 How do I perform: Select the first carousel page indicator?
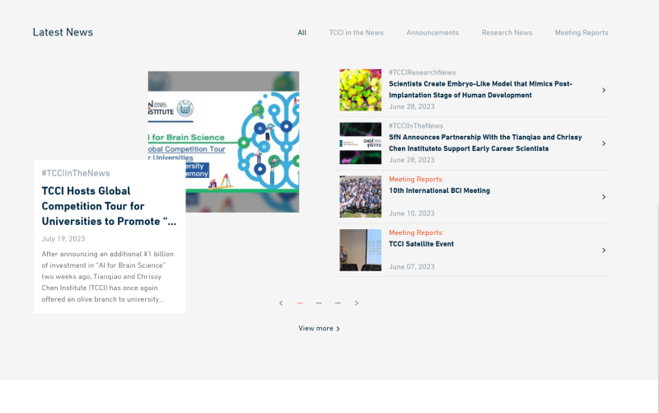(300, 303)
